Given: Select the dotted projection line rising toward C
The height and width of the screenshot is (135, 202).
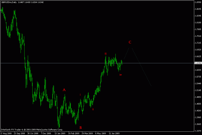Looking at the screenshot, I should coord(126,53).
